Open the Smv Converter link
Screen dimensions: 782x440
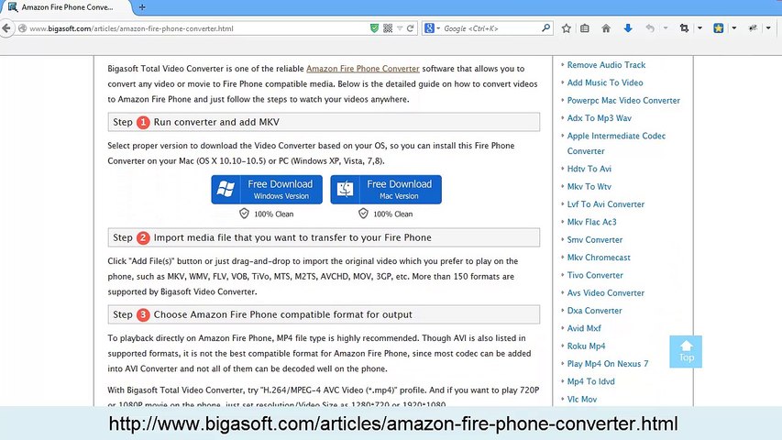coord(594,240)
